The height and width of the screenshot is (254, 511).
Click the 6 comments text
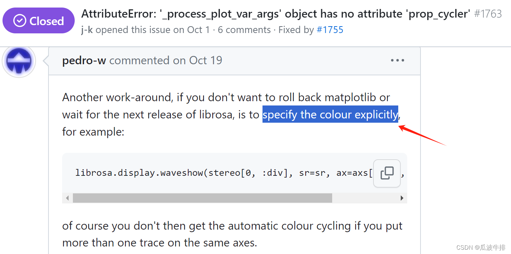coord(244,30)
